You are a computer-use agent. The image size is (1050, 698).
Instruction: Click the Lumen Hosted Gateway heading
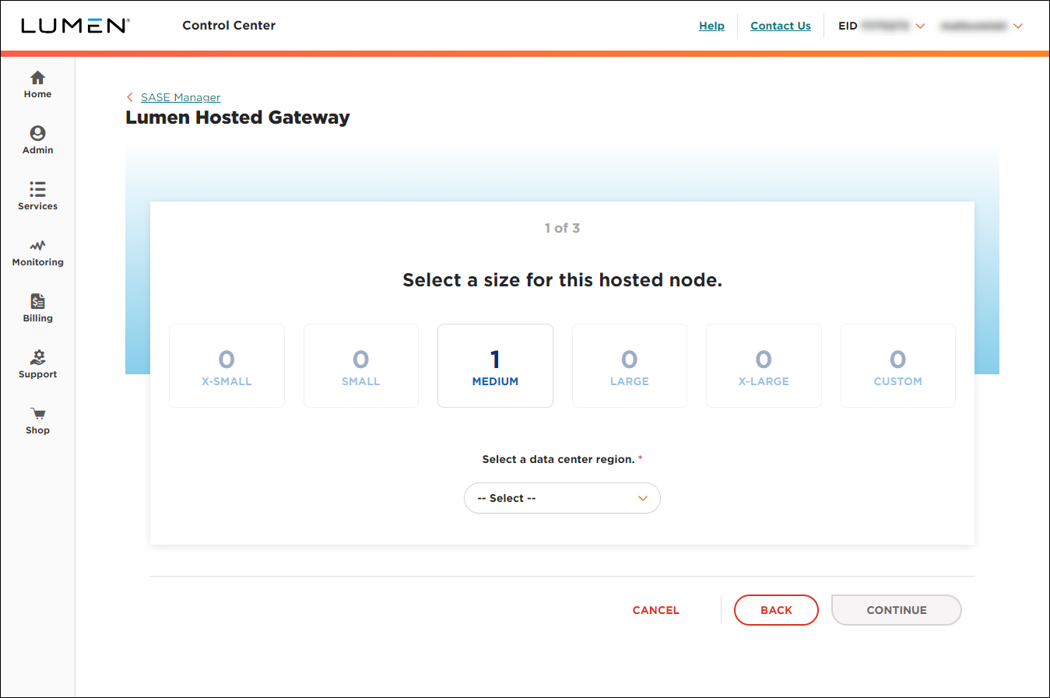237,118
